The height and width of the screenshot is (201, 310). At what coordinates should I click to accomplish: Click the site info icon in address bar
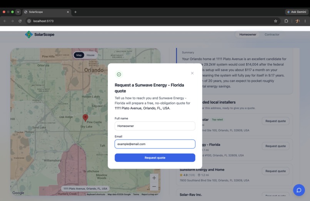pyautogui.click(x=29, y=21)
